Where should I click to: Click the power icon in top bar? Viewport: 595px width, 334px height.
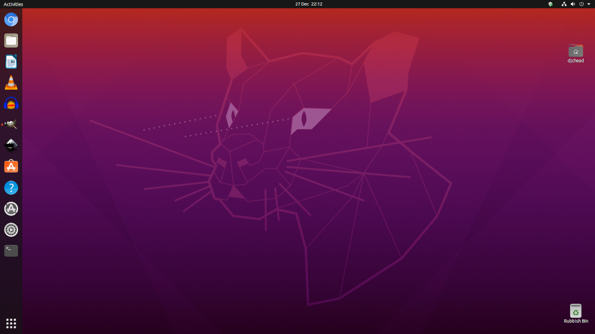click(581, 4)
